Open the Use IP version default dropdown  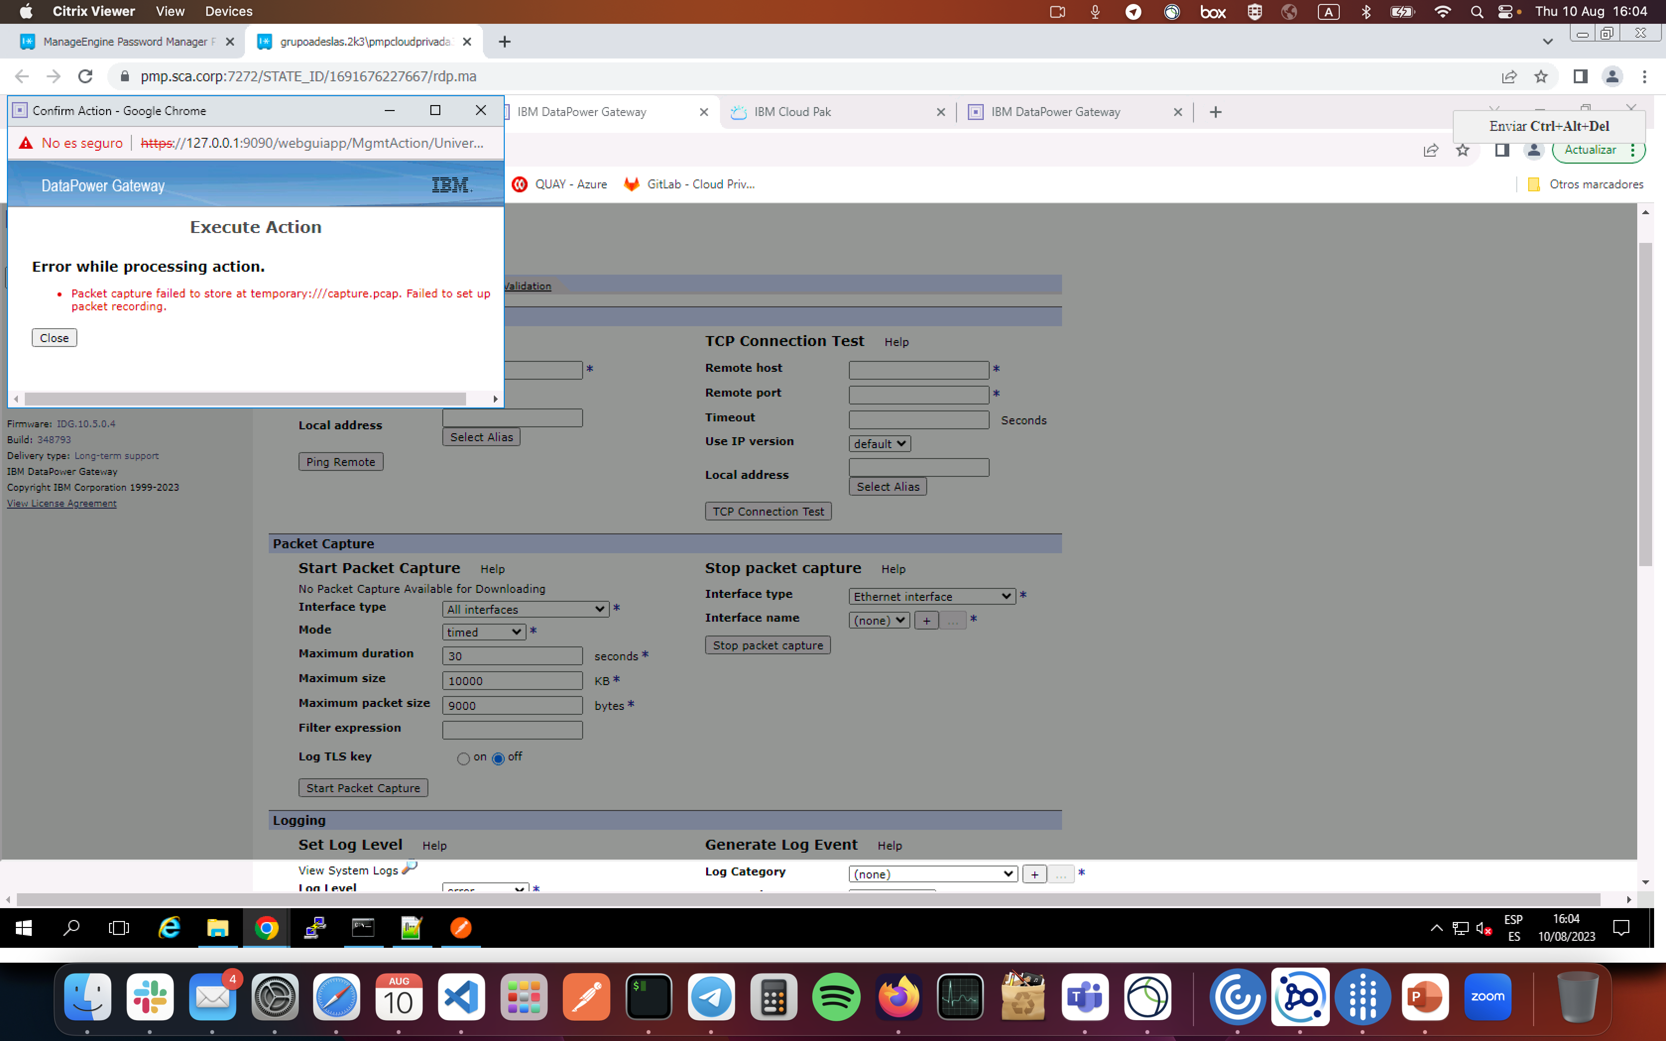coord(879,444)
